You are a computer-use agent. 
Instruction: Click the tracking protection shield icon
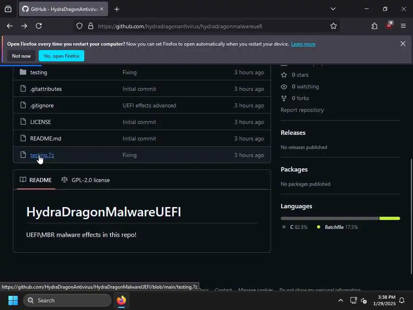pos(79,26)
